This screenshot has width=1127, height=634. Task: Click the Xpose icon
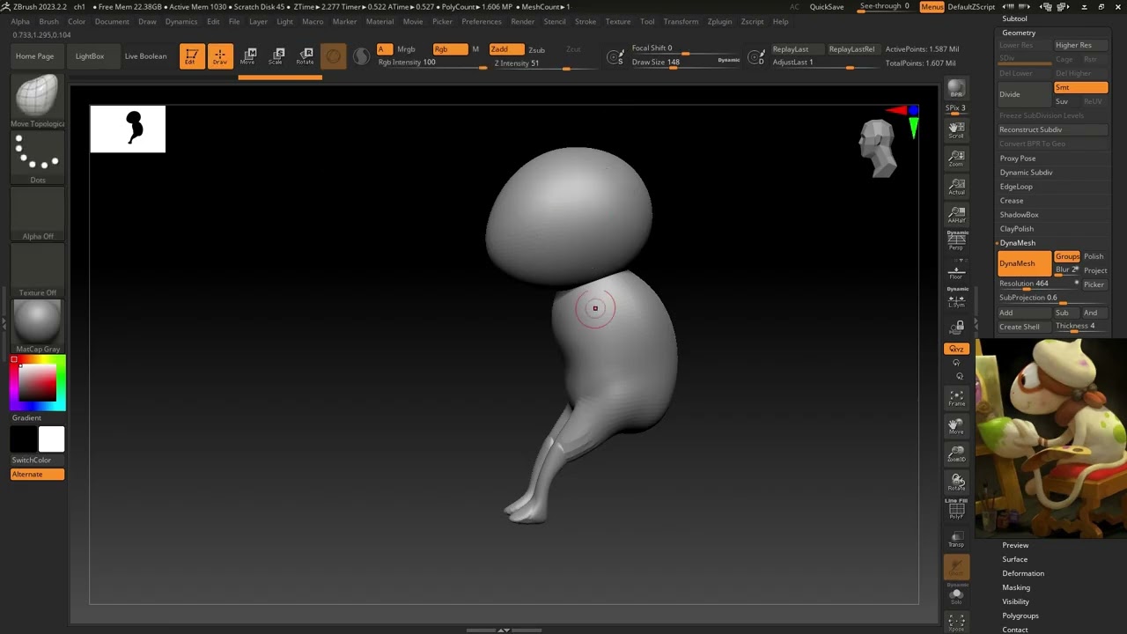point(956,623)
